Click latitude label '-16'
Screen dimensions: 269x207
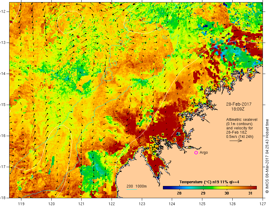tap(3, 136)
